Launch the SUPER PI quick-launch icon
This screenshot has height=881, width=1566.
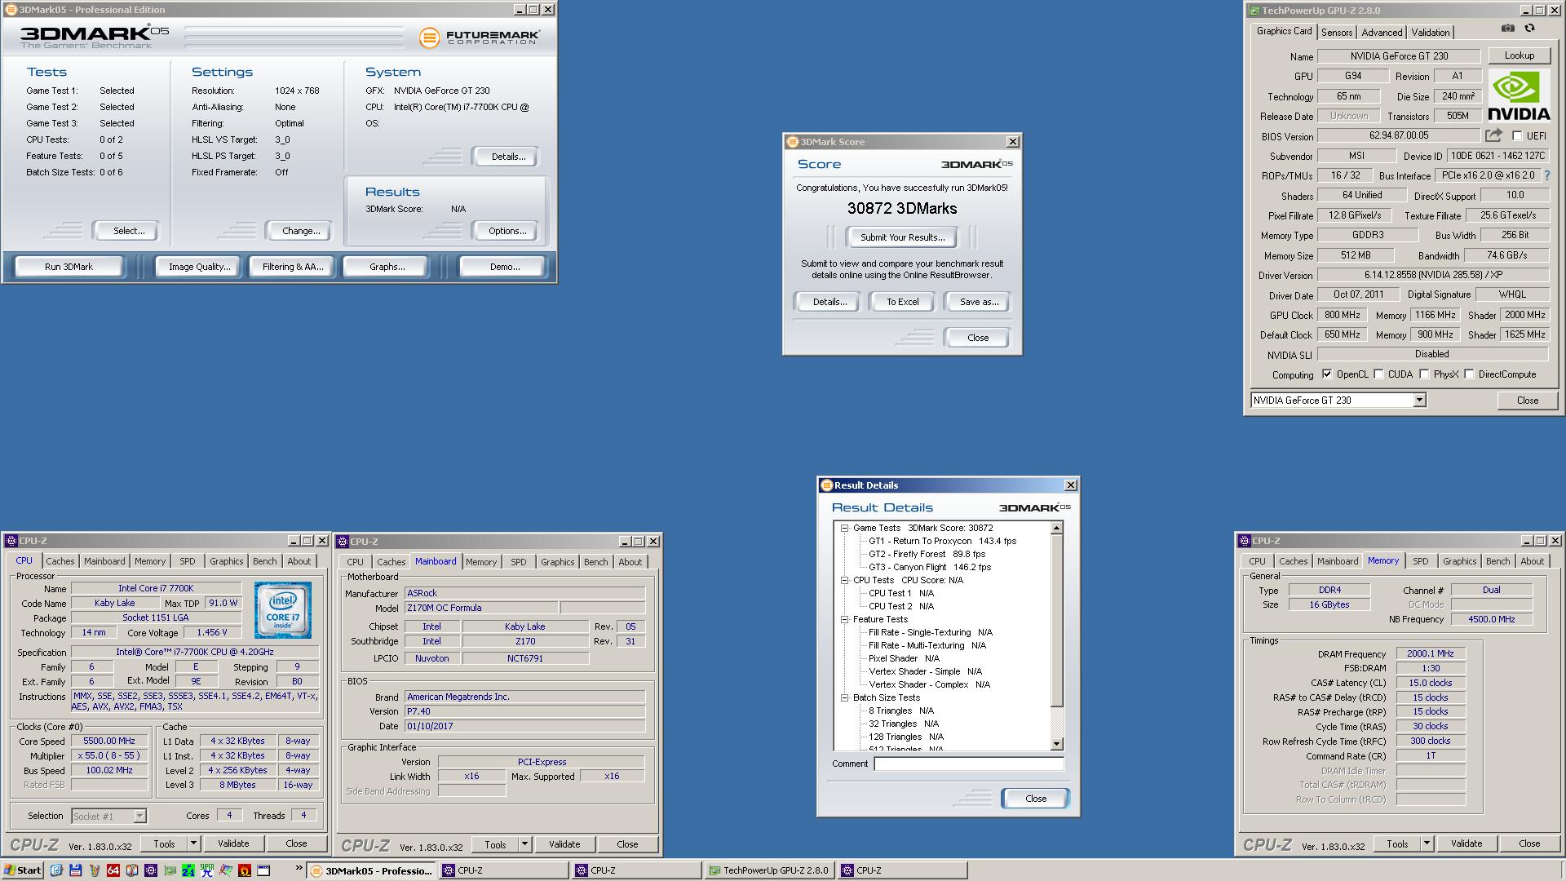pos(206,870)
